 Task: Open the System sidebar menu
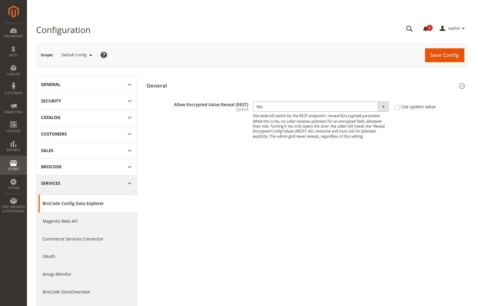click(13, 184)
